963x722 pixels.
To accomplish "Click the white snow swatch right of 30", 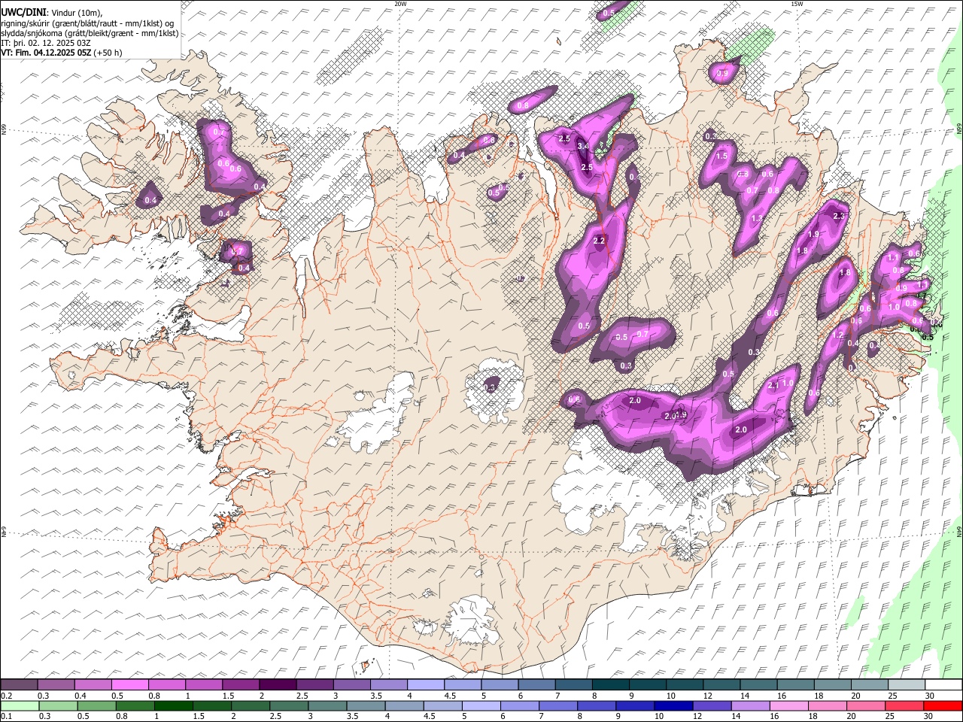I will pyautogui.click(x=943, y=685).
